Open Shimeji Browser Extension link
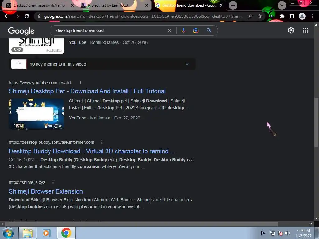 point(46,191)
